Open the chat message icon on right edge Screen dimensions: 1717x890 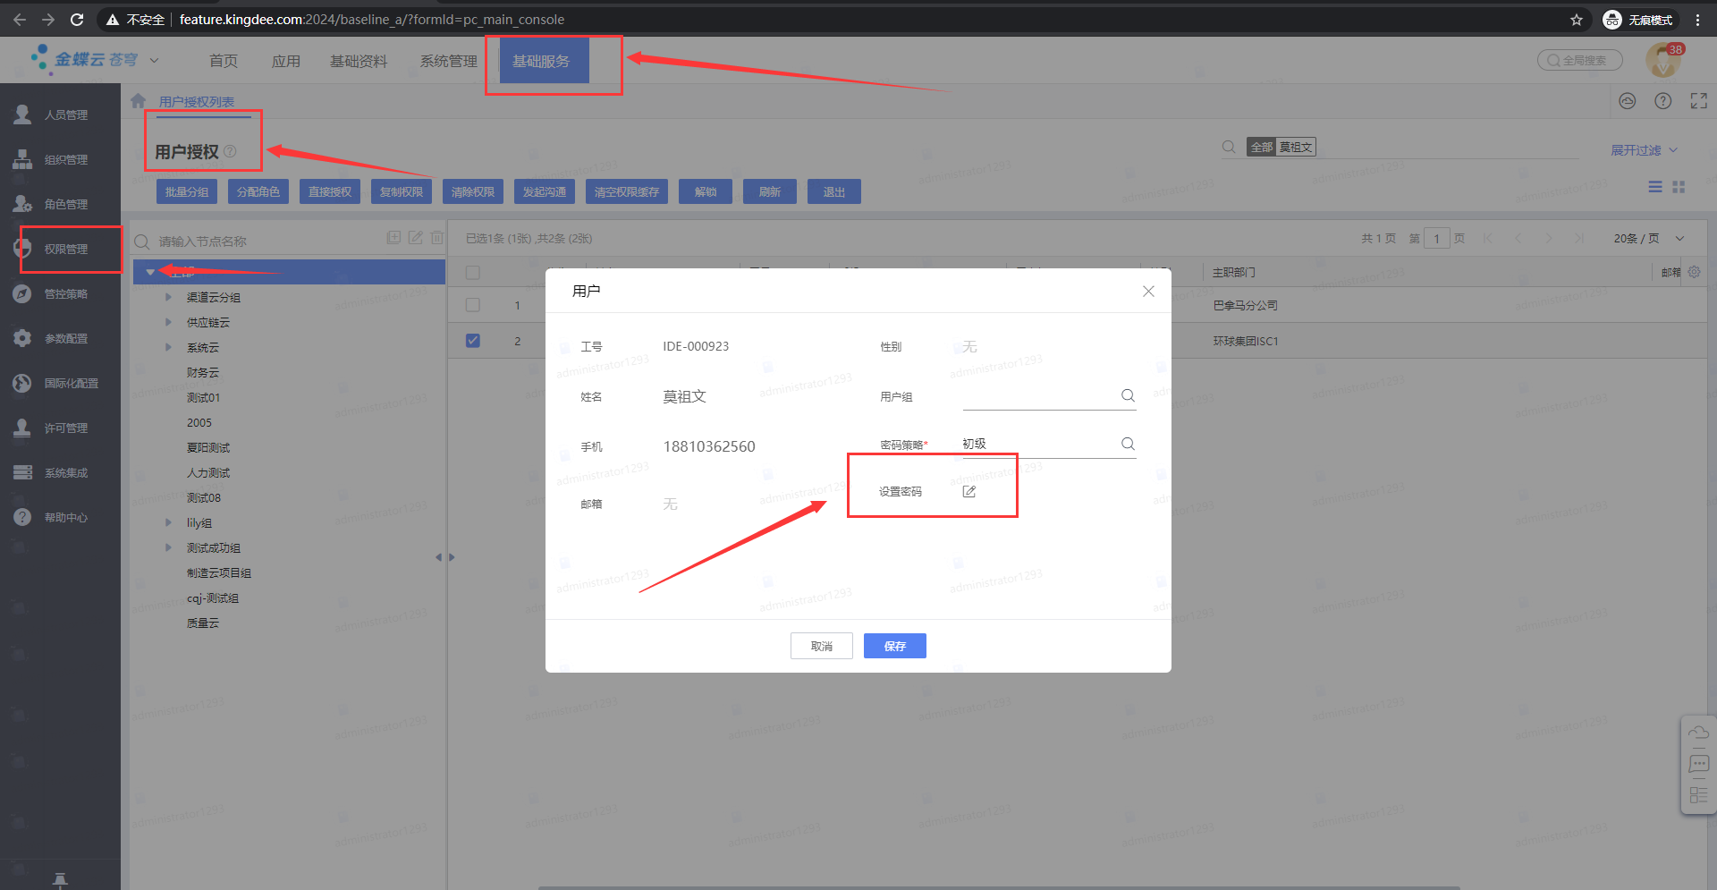(x=1698, y=765)
